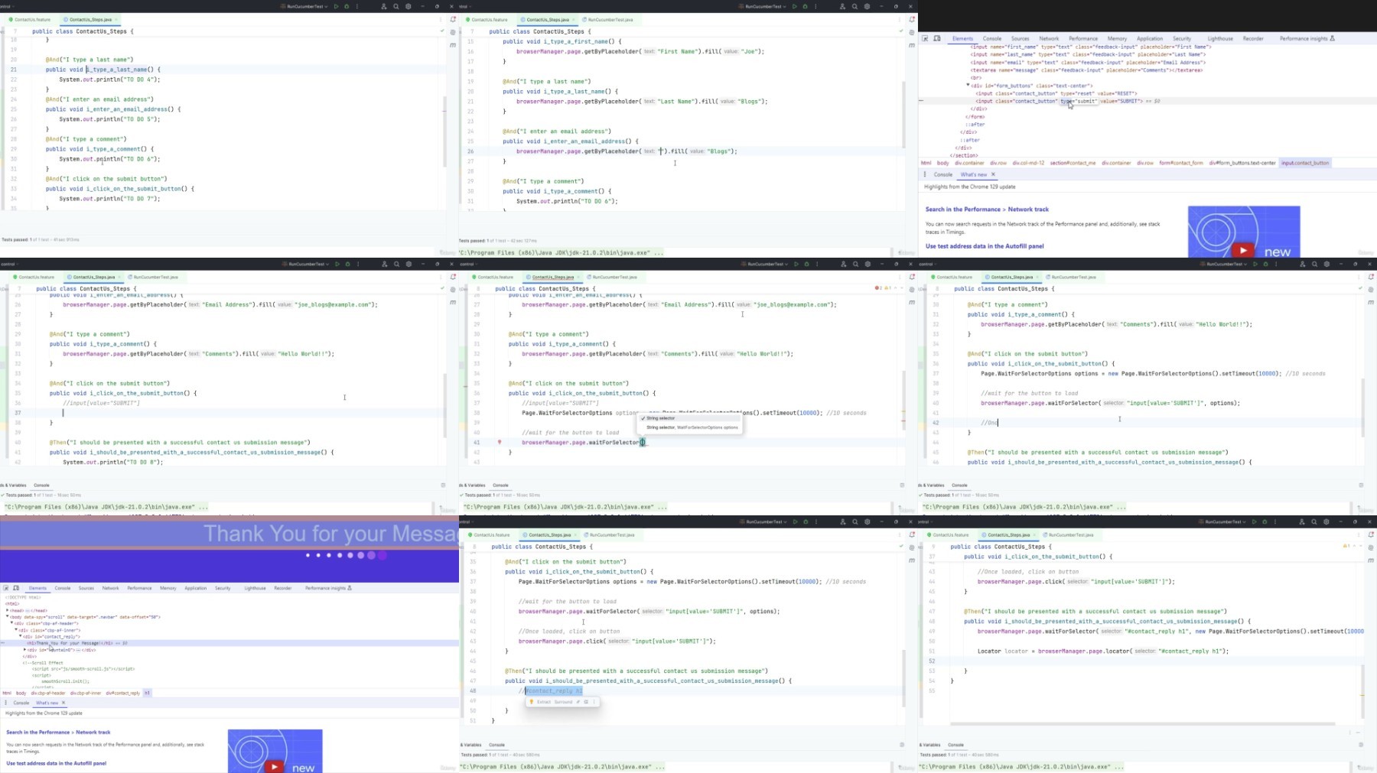Click the Debug icon in the IDE with the '//Onc' comment
This screenshot has width=1377, height=773.
click(x=1265, y=264)
